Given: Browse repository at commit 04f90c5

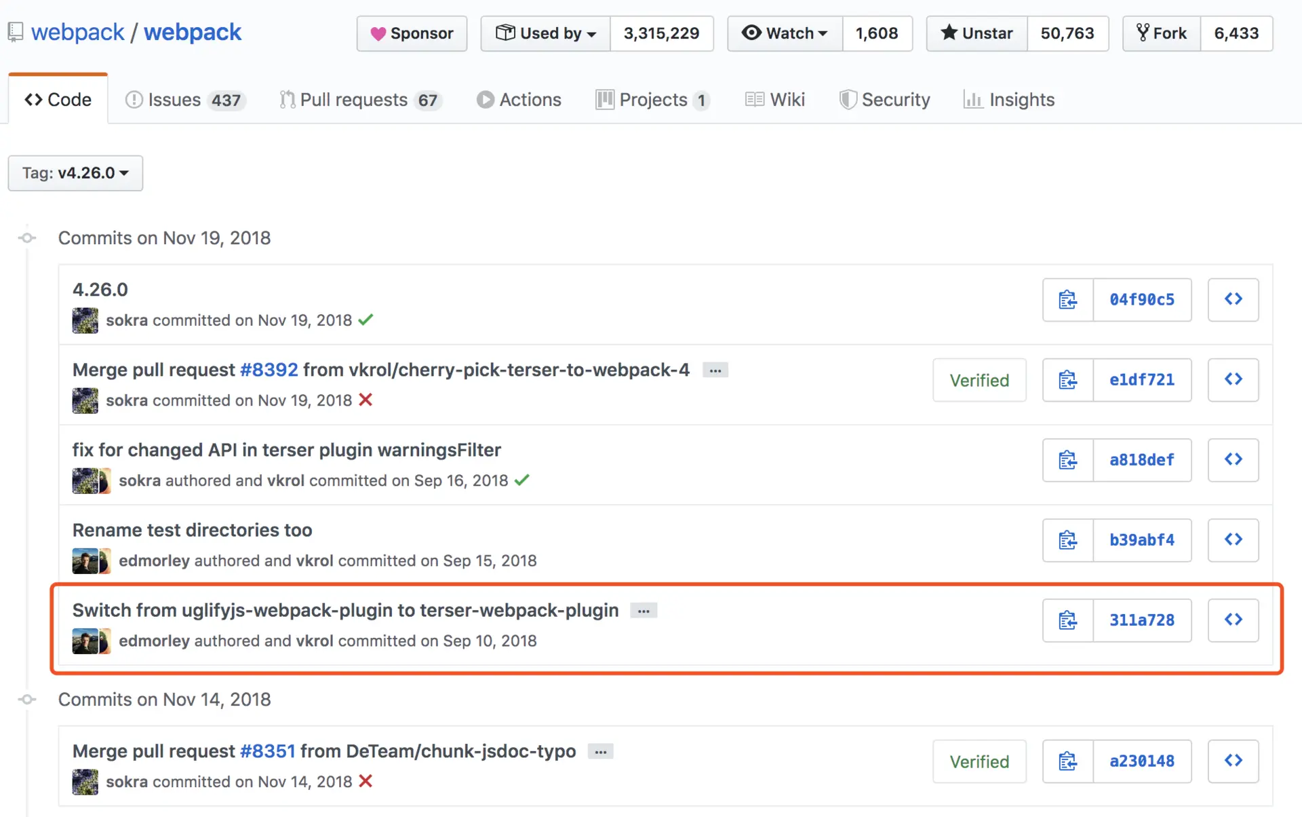Looking at the screenshot, I should click(1233, 299).
